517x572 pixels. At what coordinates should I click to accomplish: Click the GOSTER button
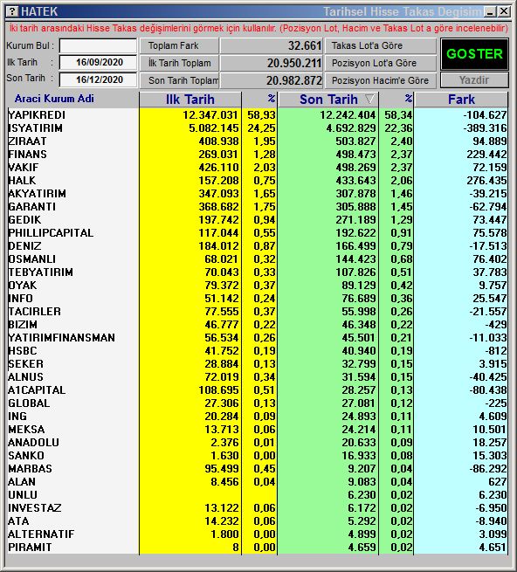coord(474,54)
